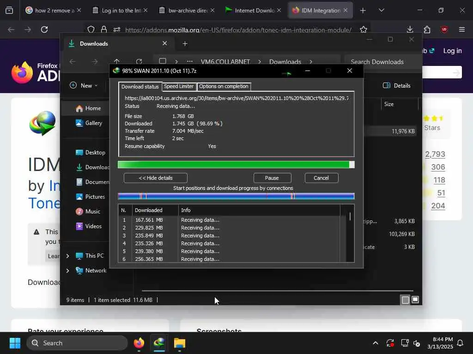Select connection row 3 with 235.849 MB

click(229, 236)
